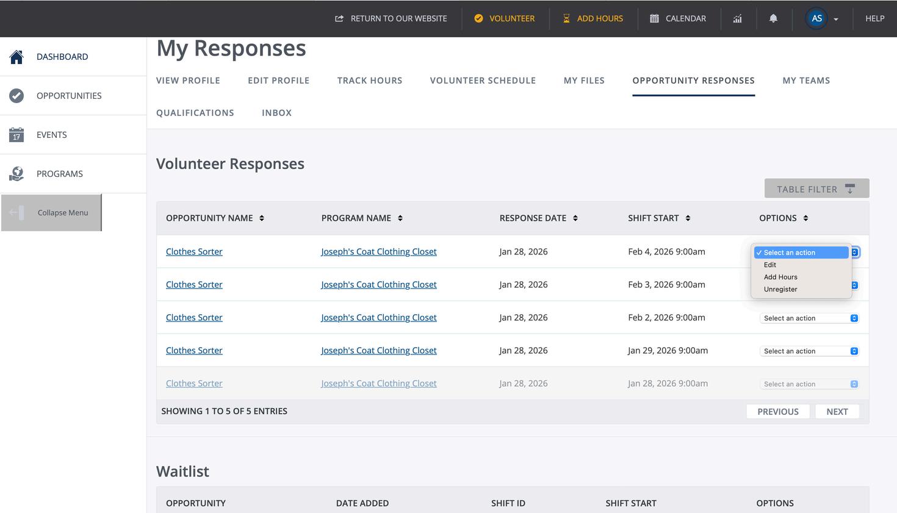This screenshot has width=897, height=513.
Task: Switch to the Track Hours tab
Action: [370, 81]
